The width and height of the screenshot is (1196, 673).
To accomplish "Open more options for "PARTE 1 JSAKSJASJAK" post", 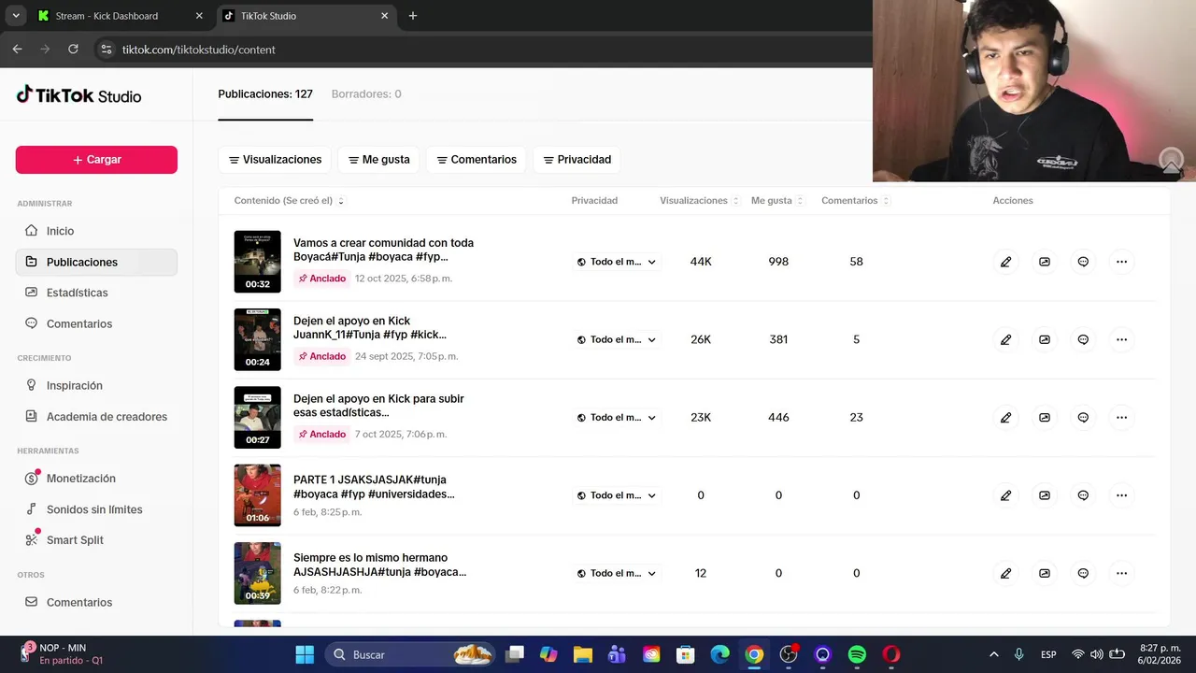I will coord(1121,495).
